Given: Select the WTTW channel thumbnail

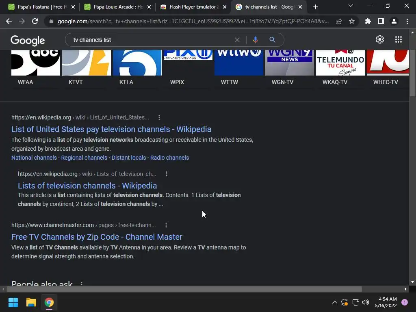Looking at the screenshot, I should pos(239,63).
